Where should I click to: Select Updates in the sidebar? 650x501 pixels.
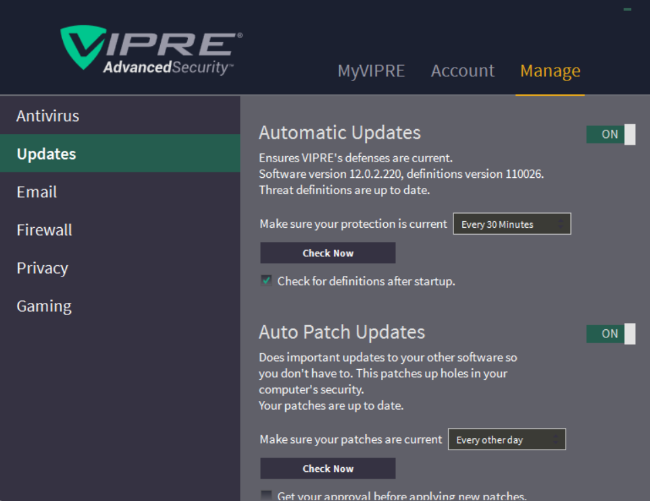120,153
